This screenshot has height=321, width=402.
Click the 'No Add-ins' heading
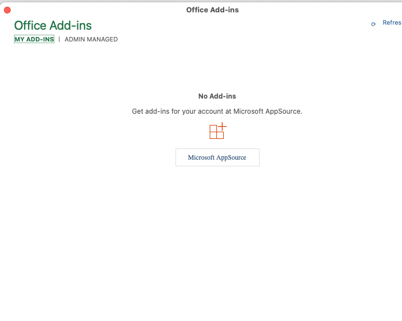(217, 96)
